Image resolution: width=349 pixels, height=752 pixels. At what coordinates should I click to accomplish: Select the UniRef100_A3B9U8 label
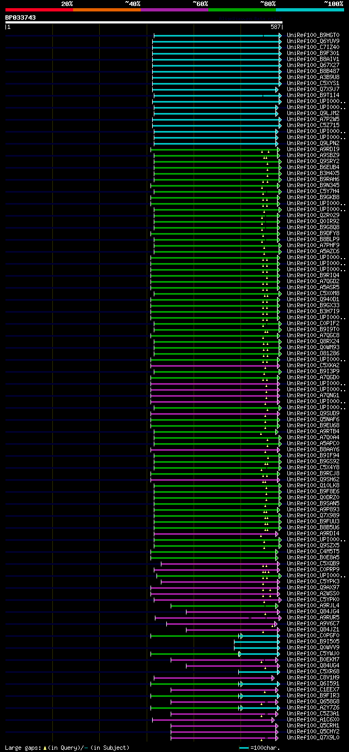click(x=312, y=77)
